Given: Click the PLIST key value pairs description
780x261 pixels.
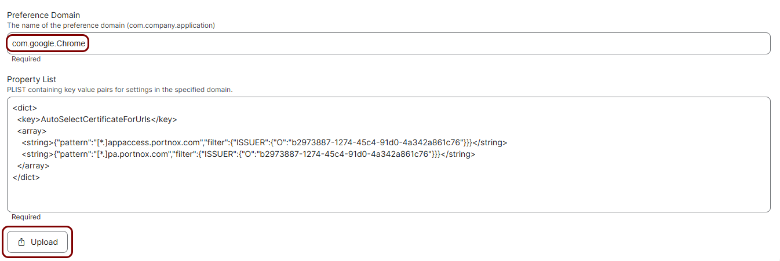Looking at the screenshot, I should [x=119, y=90].
